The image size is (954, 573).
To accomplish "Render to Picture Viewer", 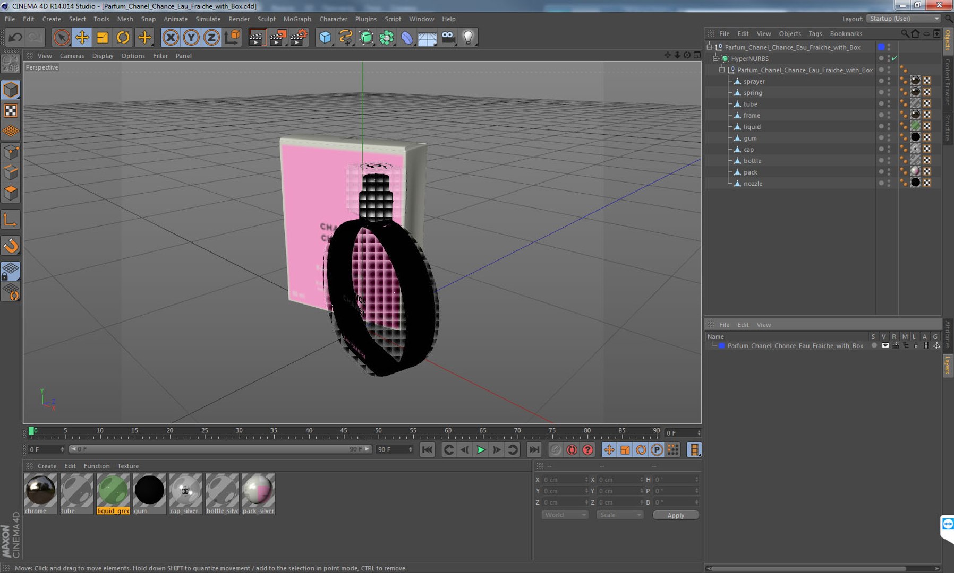I will tap(278, 37).
